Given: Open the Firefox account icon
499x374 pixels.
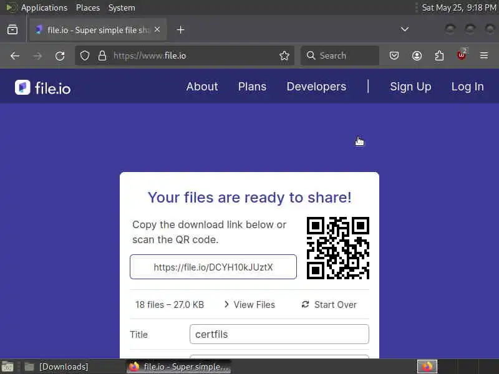Looking at the screenshot, I should pos(417,56).
